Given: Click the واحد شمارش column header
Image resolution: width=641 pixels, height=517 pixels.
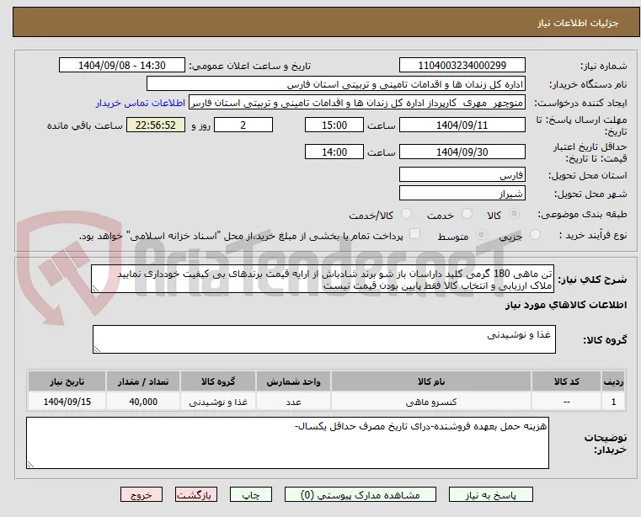Looking at the screenshot, I should (293, 381).
